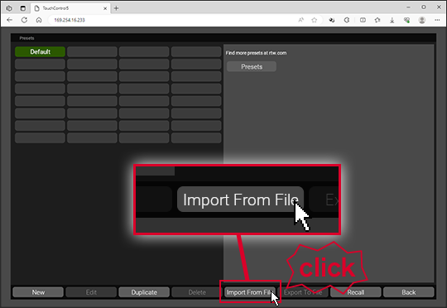Open the profile avatar icon
Image resolution: width=447 pixels, height=308 pixels.
tap(422, 20)
